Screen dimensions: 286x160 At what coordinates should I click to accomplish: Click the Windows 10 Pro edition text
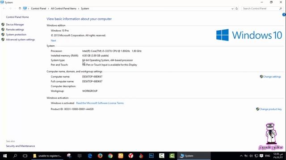click(59, 31)
